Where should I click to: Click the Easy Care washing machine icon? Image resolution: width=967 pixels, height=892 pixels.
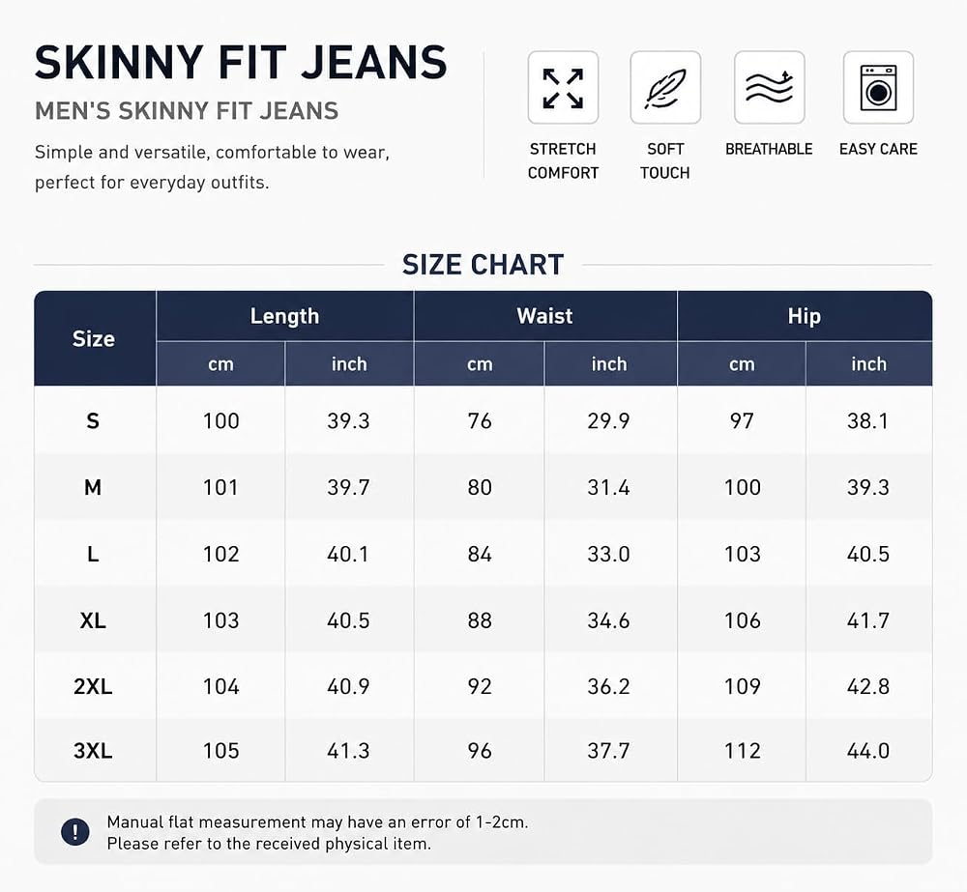click(878, 88)
